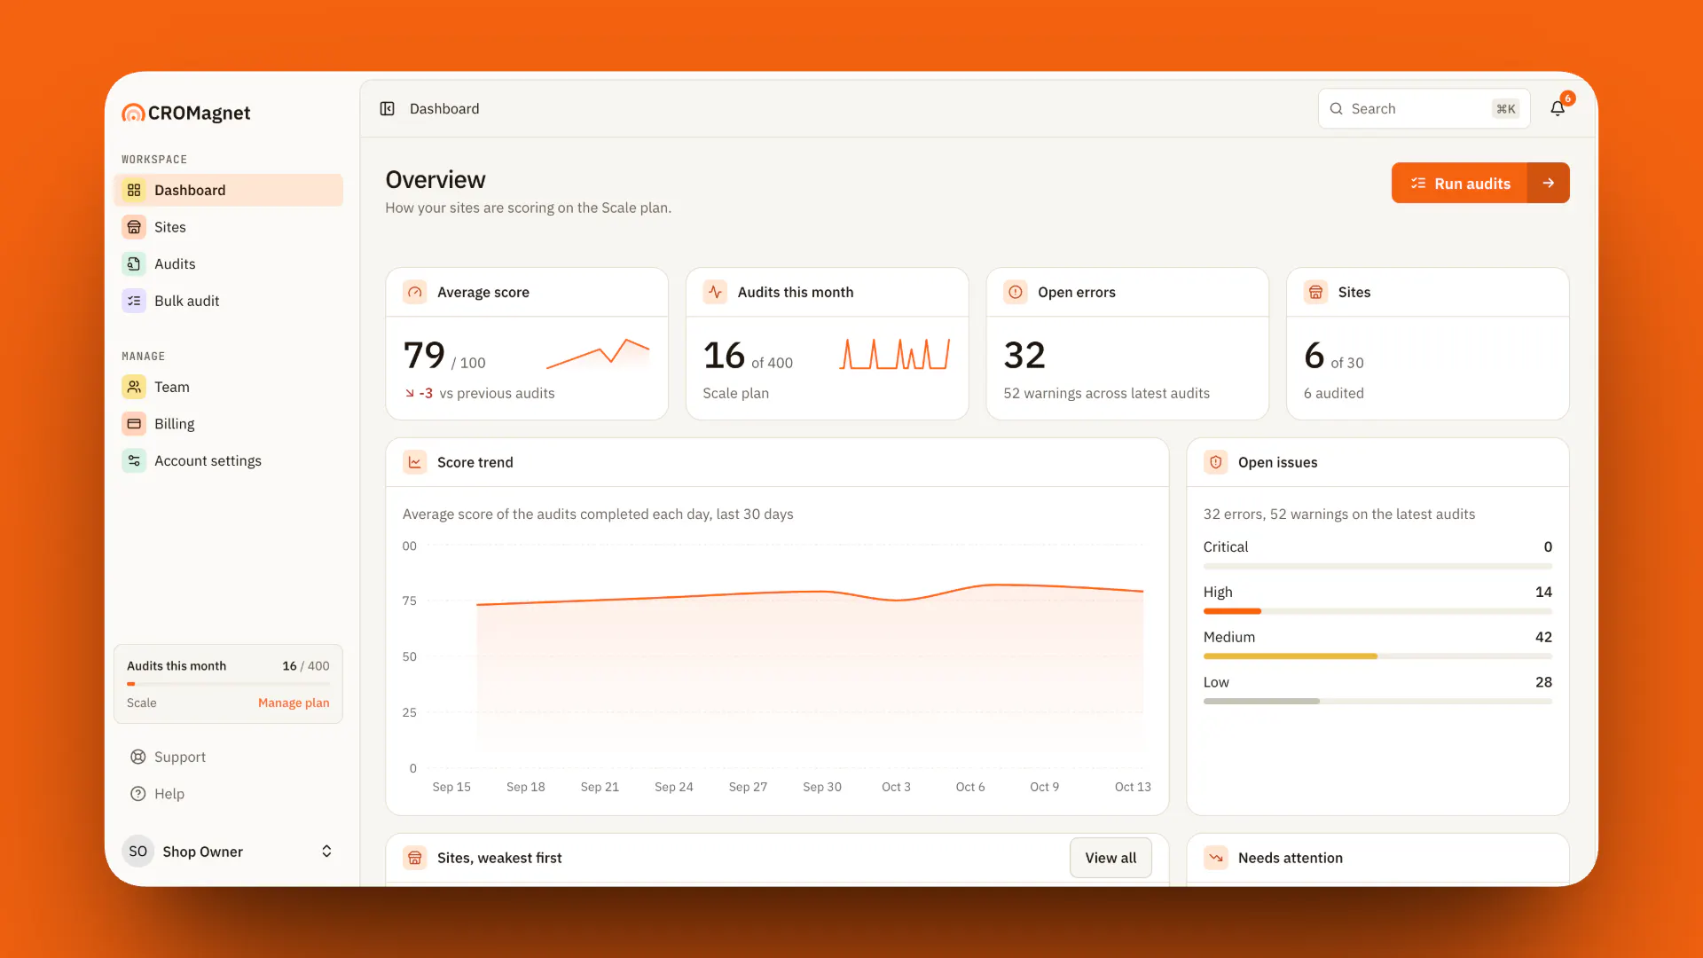Click the Audits this month pulse icon
The image size is (1703, 958).
coord(715,292)
